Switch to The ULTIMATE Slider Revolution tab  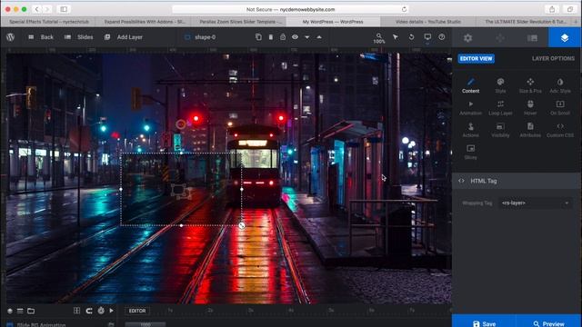pos(526,22)
